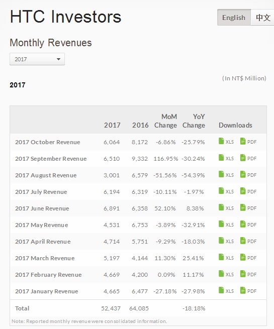
Task: Download March revenue PDF file
Action: (x=248, y=258)
